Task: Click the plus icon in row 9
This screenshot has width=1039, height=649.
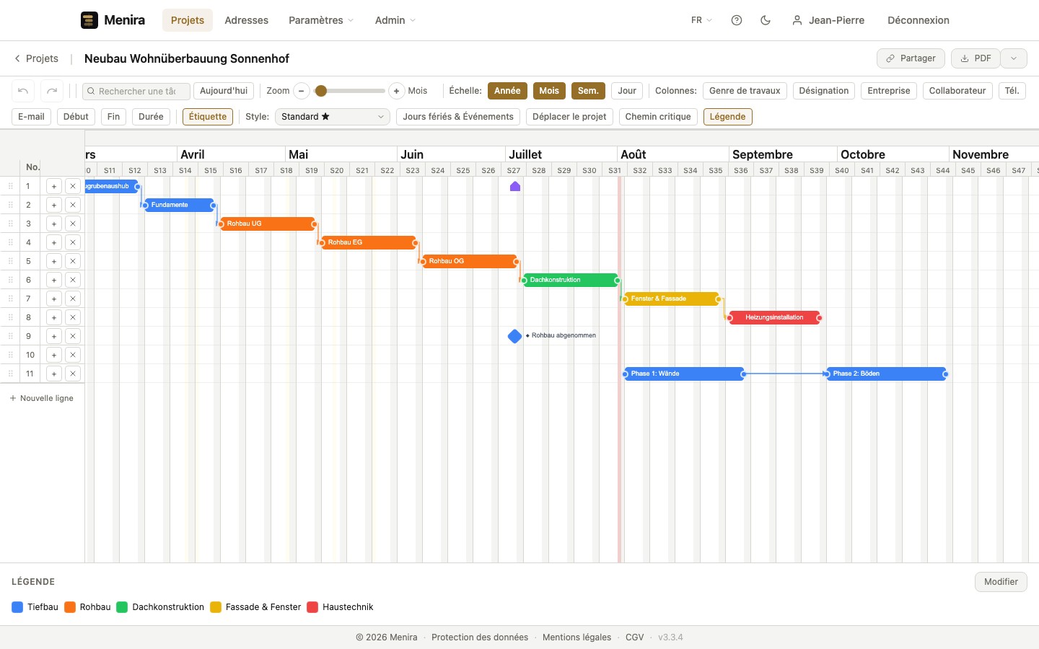Action: 54,336
